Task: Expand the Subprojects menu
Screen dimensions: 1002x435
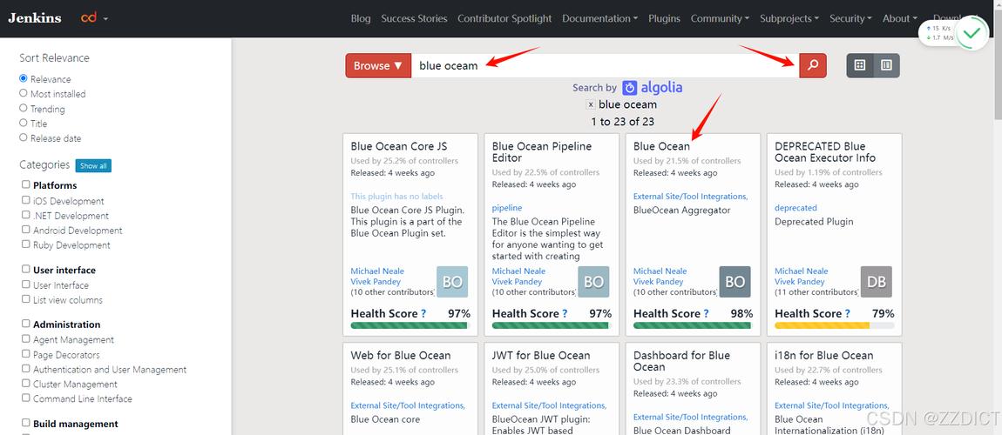Action: coord(789,18)
